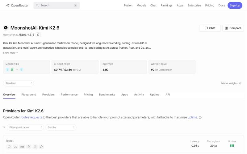
Task: Open the io.net provider link
Action: tap(10, 141)
